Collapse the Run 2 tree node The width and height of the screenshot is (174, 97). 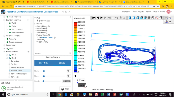pos(7,58)
